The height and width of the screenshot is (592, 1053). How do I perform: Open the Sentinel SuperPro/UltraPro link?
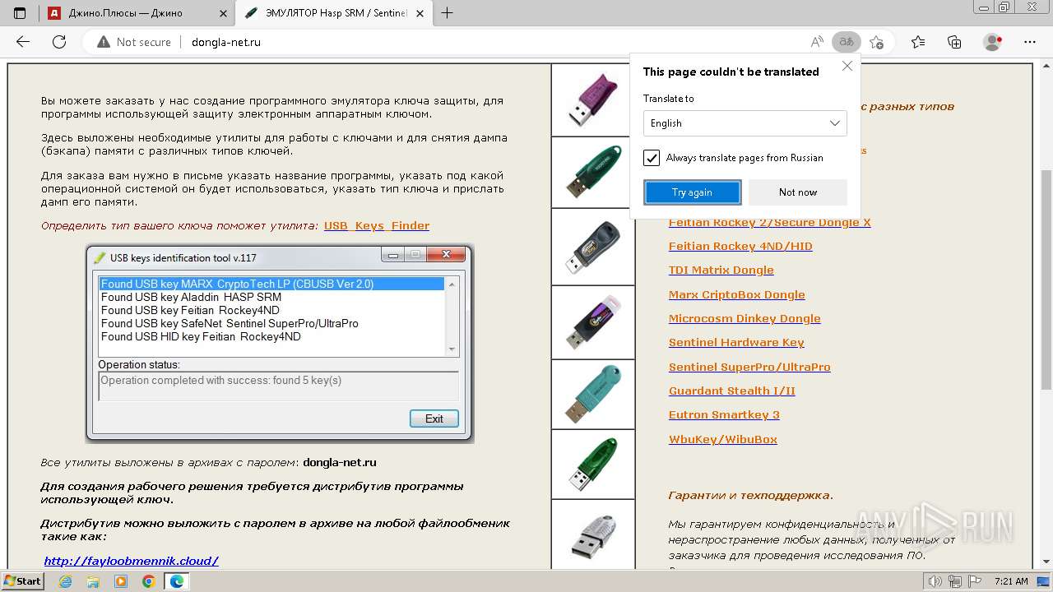click(x=749, y=367)
